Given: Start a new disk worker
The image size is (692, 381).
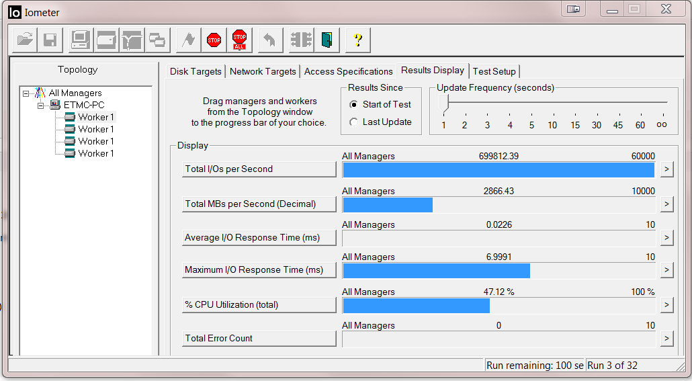Looking at the screenshot, I should pos(107,40).
